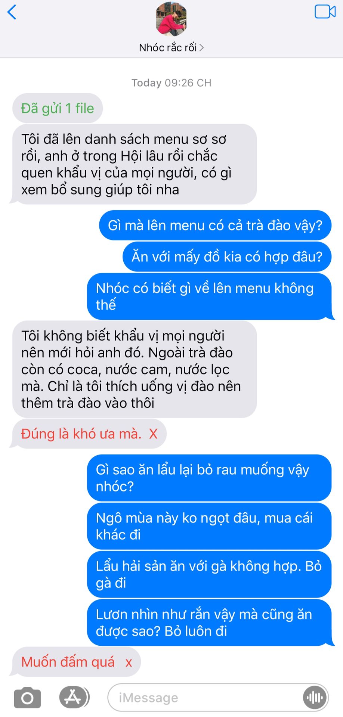
Task: Select the message about the danh sách menu
Action: (135, 164)
